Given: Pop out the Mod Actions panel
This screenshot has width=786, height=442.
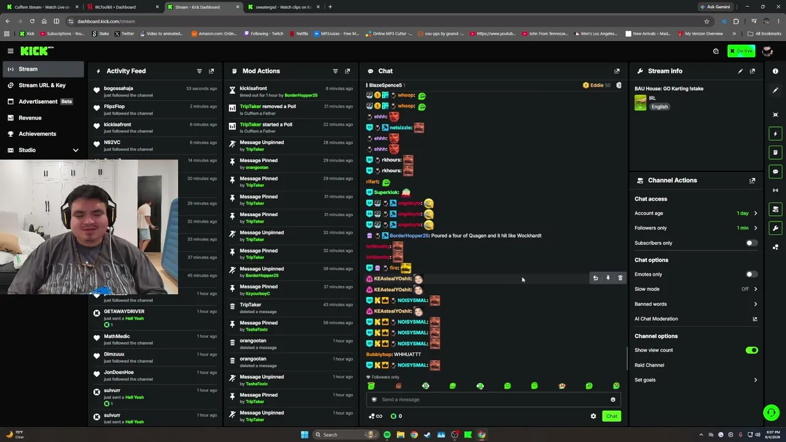Looking at the screenshot, I should [x=348, y=71].
